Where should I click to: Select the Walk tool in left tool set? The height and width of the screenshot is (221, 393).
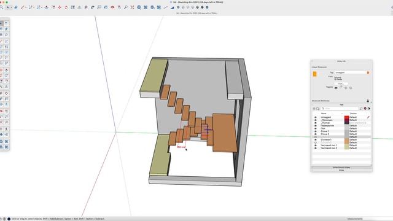click(7, 129)
